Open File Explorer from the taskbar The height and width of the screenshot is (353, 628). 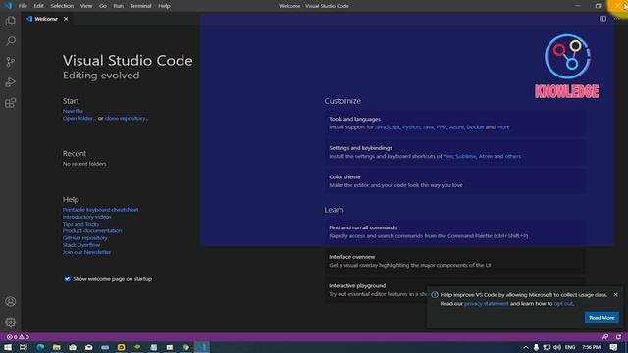(x=57, y=347)
